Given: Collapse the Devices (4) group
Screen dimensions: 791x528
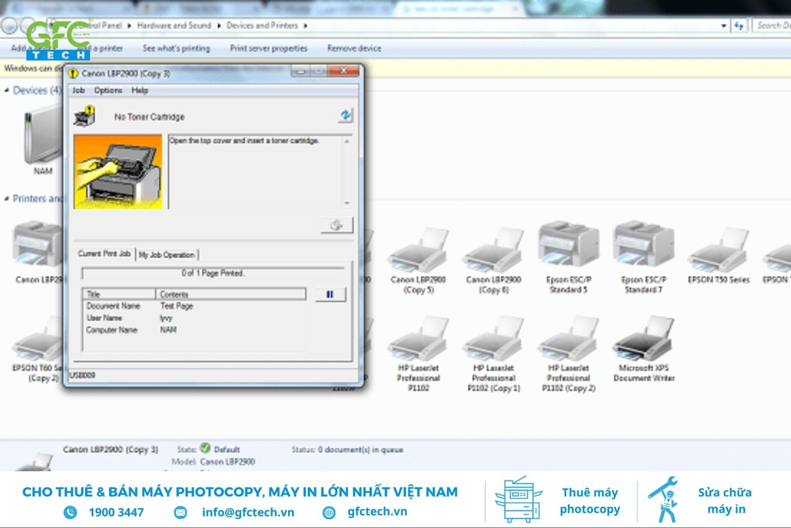Looking at the screenshot, I should tap(7, 90).
